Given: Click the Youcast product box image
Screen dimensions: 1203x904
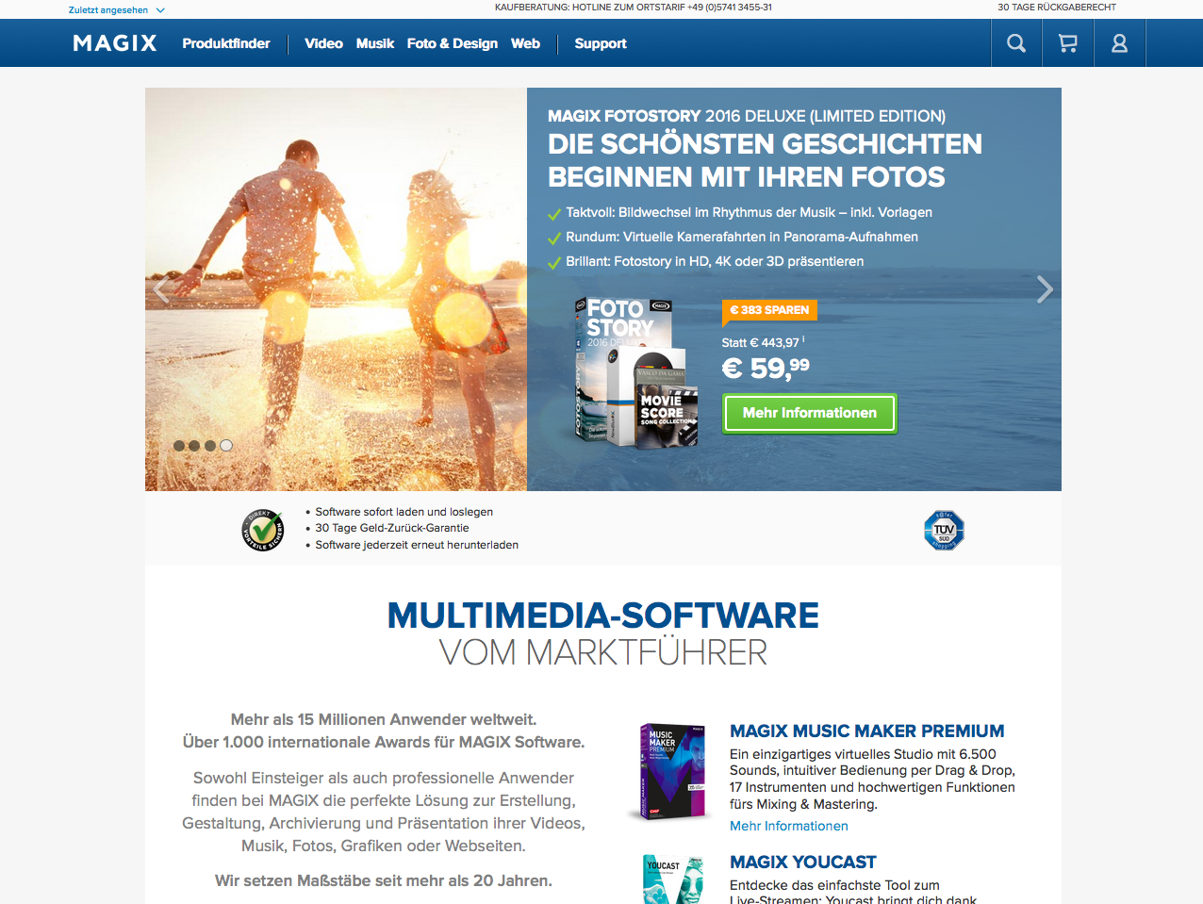Looking at the screenshot, I should click(675, 880).
